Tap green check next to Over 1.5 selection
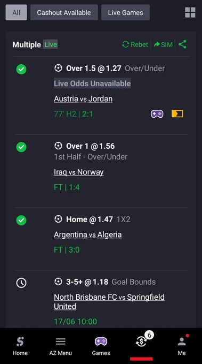 click(x=21, y=69)
